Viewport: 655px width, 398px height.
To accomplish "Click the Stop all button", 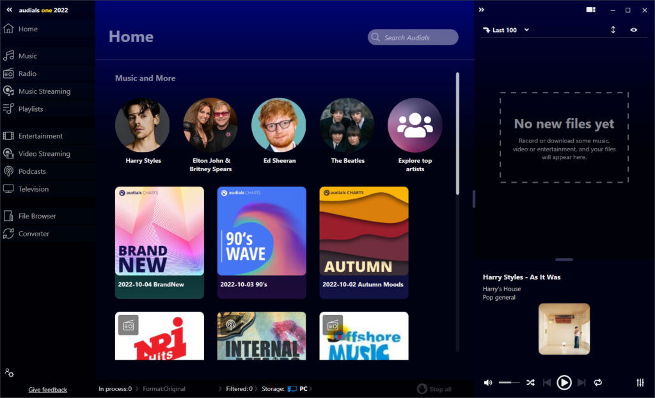I will pyautogui.click(x=434, y=389).
